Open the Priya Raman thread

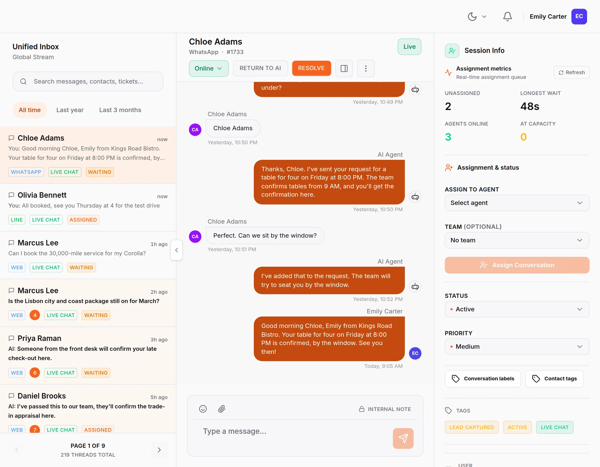pyautogui.click(x=88, y=355)
